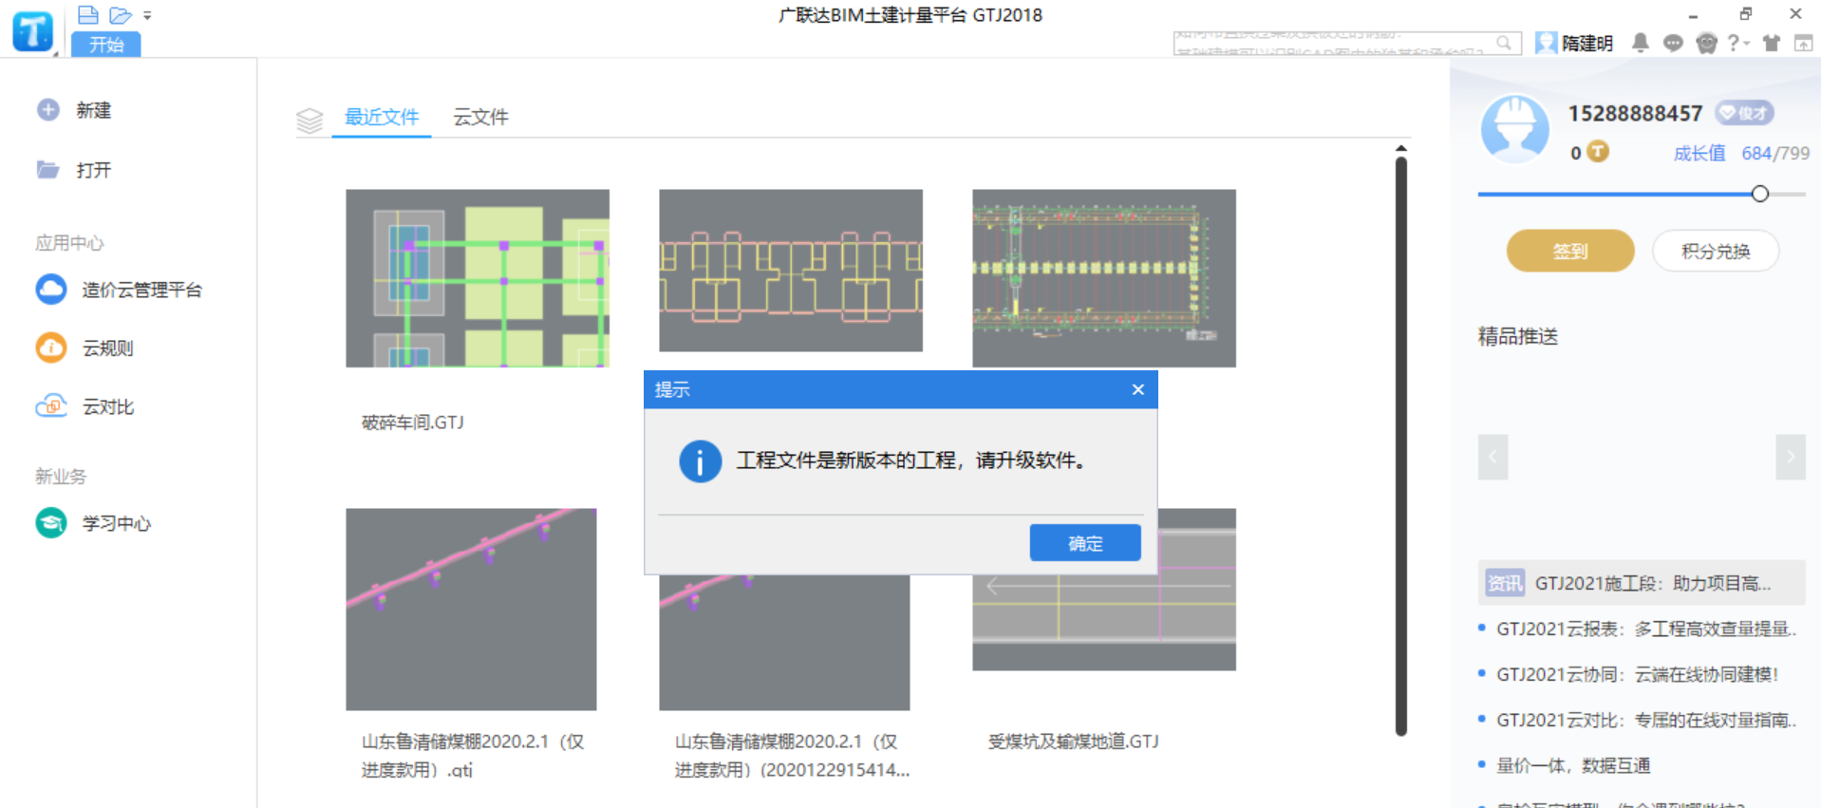Click the open folder icon in title bar
The height and width of the screenshot is (808, 1821).
[121, 15]
